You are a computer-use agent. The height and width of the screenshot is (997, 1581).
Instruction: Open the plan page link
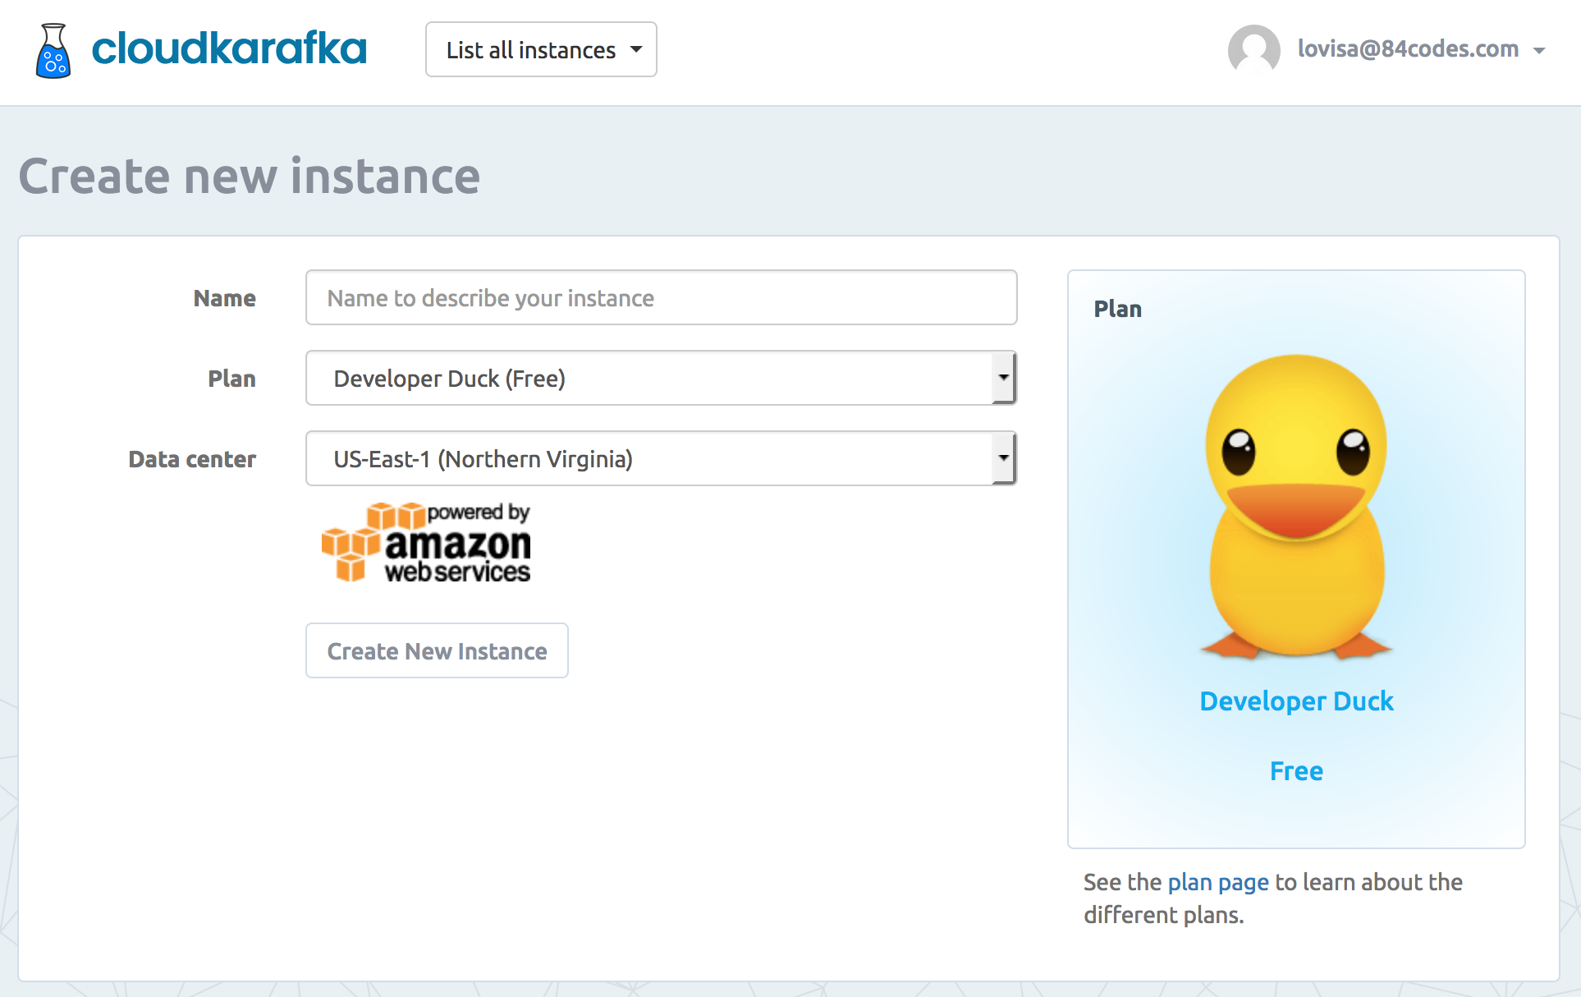click(x=1218, y=882)
